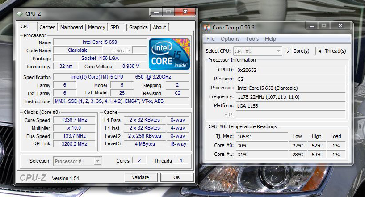Switch to the Caches tab

[47, 27]
